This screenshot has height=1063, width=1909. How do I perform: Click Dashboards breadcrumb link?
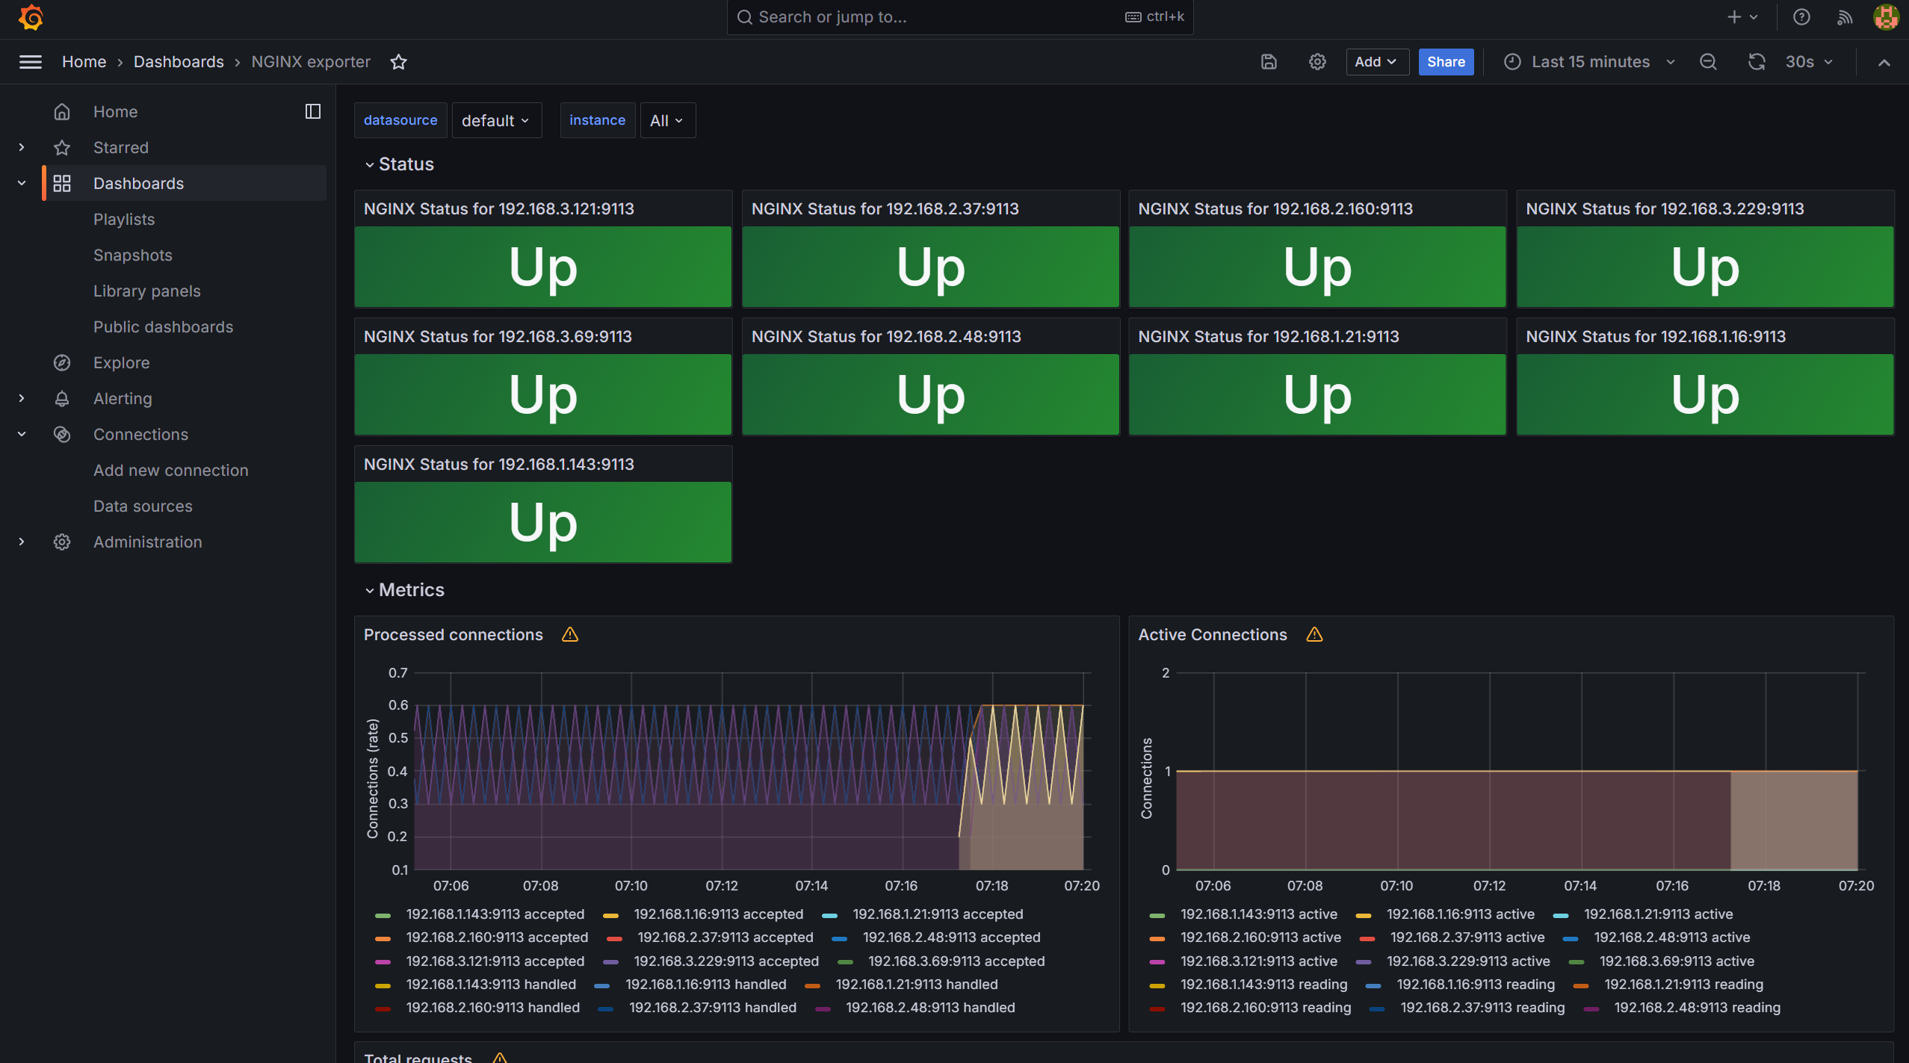pos(179,62)
